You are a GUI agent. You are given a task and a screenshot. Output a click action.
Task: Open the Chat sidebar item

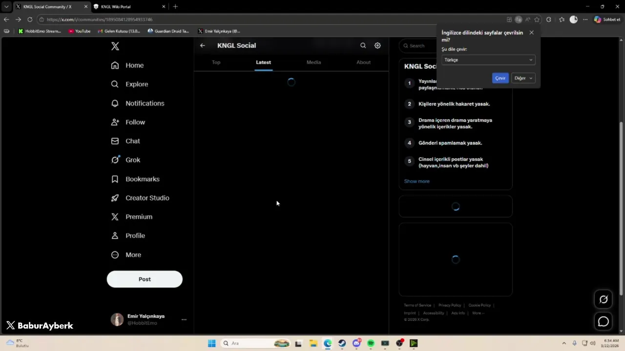[125, 141]
